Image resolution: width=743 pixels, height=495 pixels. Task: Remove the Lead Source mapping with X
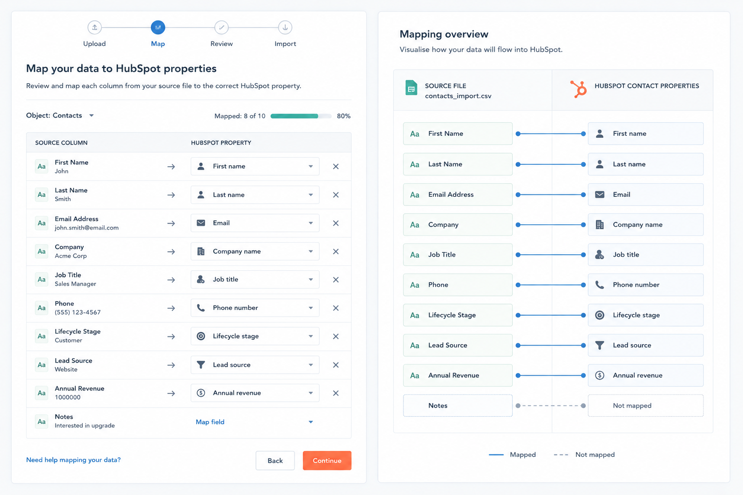click(336, 365)
